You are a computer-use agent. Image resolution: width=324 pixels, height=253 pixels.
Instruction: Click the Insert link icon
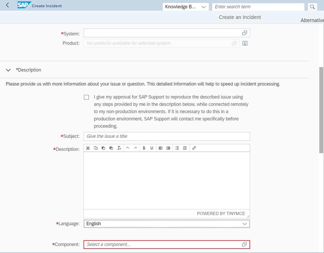[x=194, y=148]
